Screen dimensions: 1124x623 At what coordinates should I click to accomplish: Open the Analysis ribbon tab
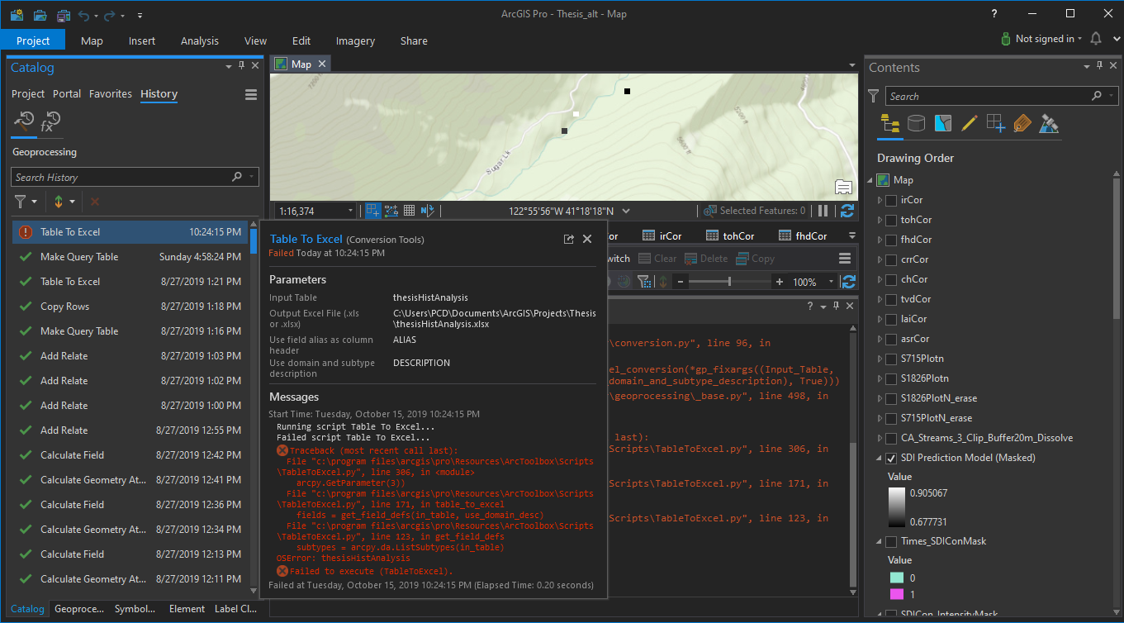[199, 40]
